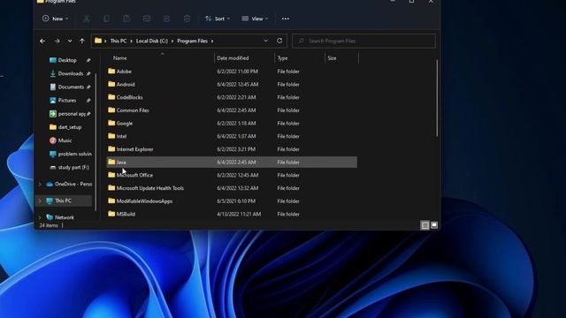Open the View dropdown menu
Viewport: 566px width, 318px height.
coord(255,19)
